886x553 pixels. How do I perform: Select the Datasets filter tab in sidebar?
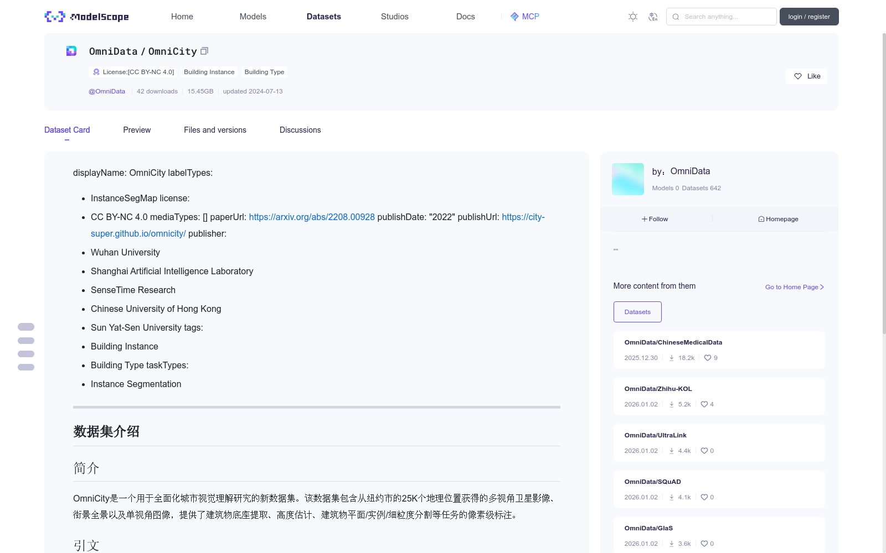(x=637, y=312)
